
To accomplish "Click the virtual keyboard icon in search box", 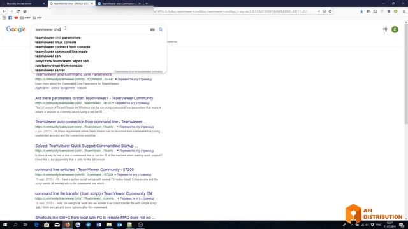I will pyautogui.click(x=152, y=29).
